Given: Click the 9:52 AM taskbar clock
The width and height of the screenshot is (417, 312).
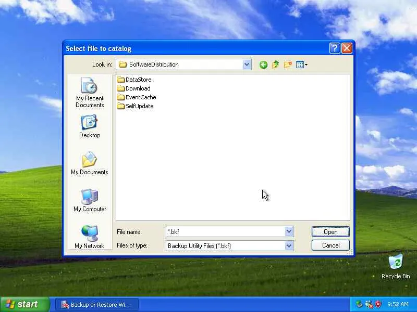Looking at the screenshot, I should pyautogui.click(x=398, y=304).
